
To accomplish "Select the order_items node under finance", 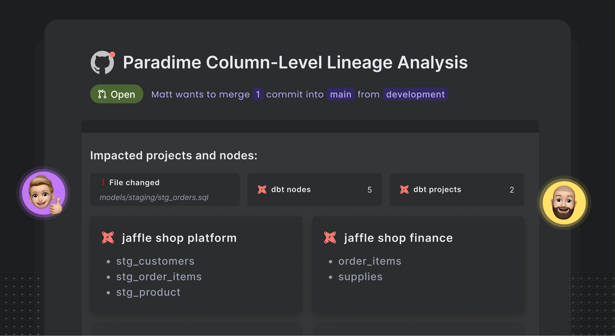I will tap(369, 261).
